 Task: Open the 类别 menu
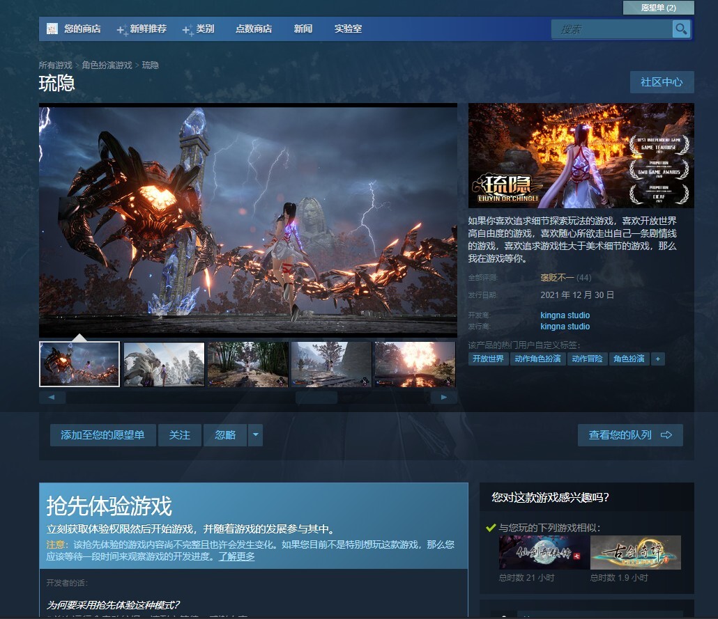[205, 29]
